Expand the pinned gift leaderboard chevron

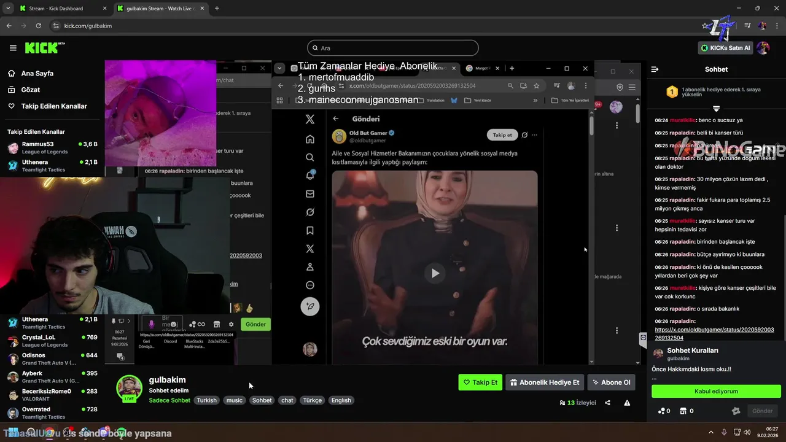716,108
